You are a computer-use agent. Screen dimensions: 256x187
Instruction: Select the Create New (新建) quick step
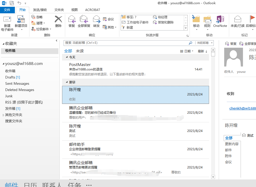[x=127, y=27]
